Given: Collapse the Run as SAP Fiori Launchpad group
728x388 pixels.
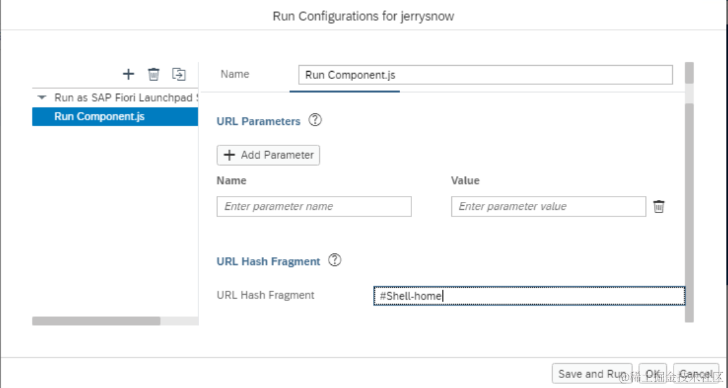Looking at the screenshot, I should pos(43,97).
